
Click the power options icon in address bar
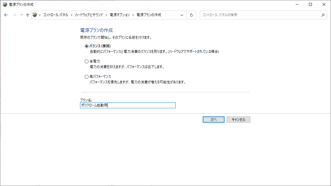coord(35,15)
